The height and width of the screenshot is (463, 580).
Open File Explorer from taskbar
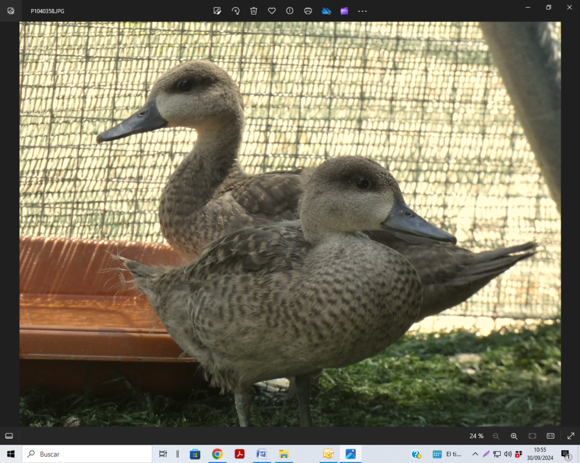click(284, 454)
